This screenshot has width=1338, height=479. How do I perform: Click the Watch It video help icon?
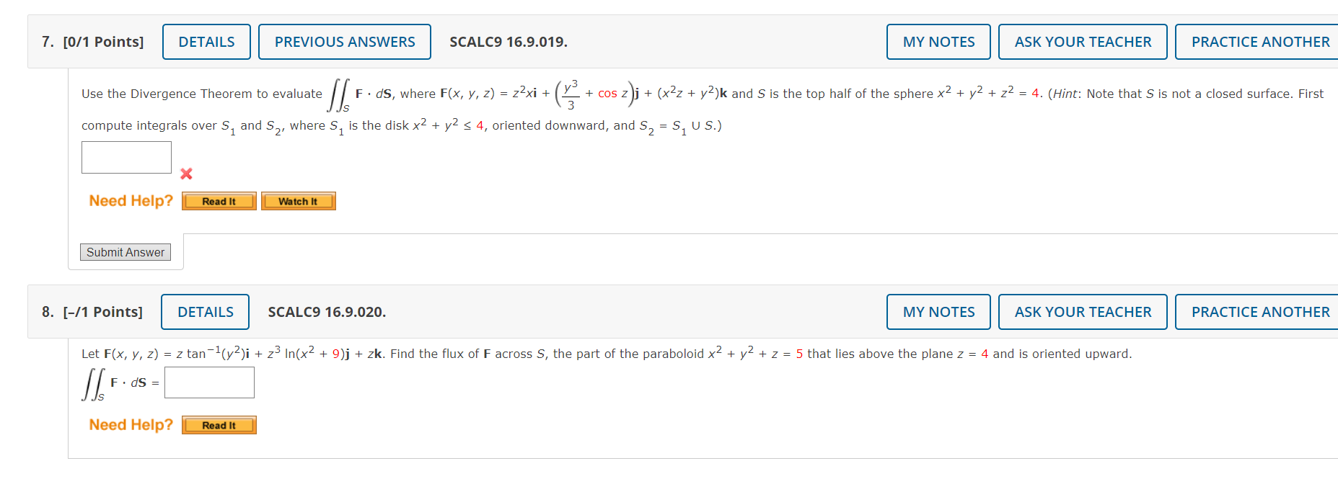point(298,201)
